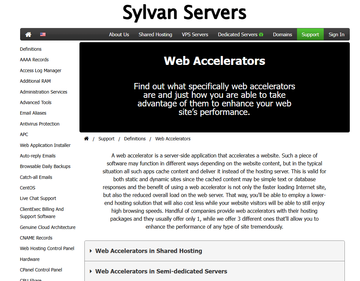Go to Live Chat Support

(38, 198)
